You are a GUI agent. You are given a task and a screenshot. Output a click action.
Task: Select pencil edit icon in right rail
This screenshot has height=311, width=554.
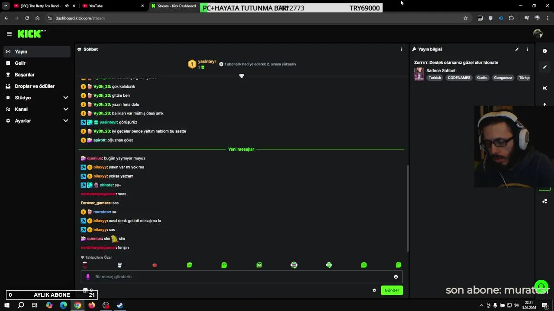point(544,67)
